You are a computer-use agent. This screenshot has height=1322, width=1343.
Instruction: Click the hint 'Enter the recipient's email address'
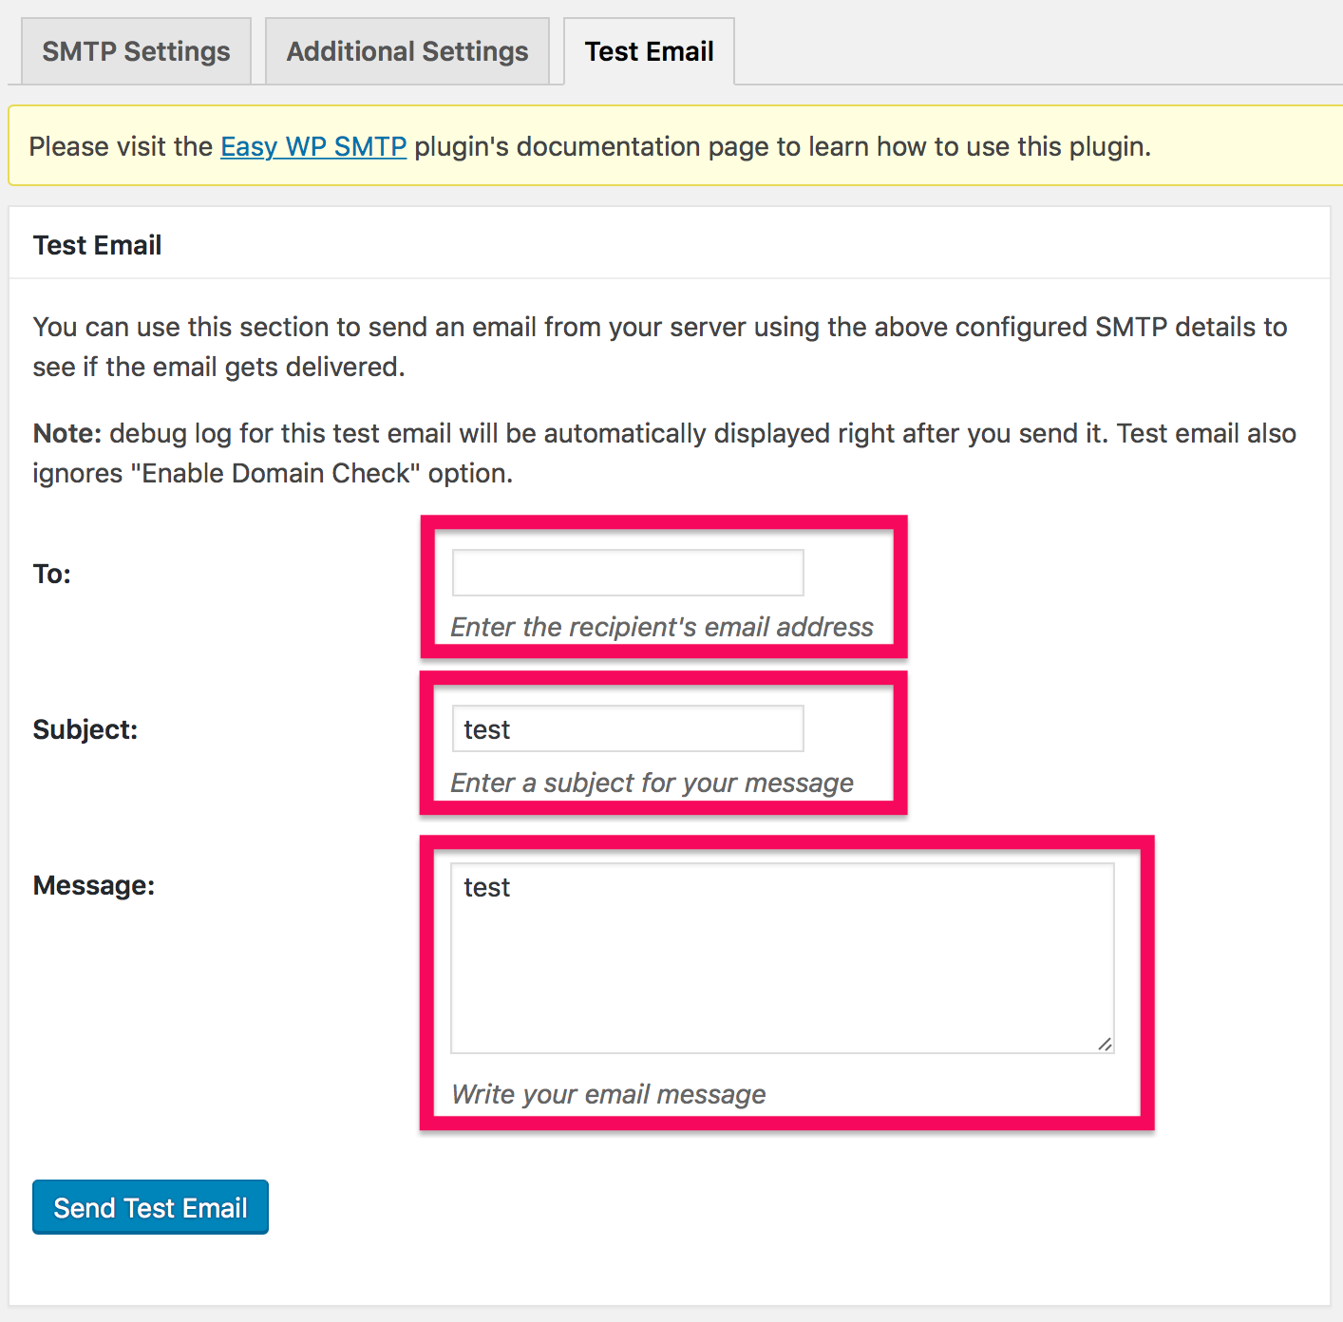(662, 627)
